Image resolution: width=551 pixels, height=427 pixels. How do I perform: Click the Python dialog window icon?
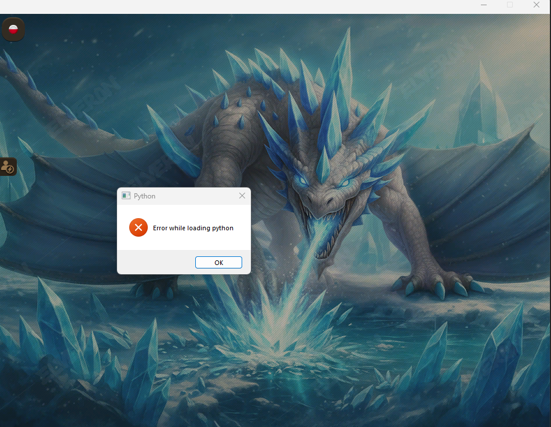coord(126,196)
